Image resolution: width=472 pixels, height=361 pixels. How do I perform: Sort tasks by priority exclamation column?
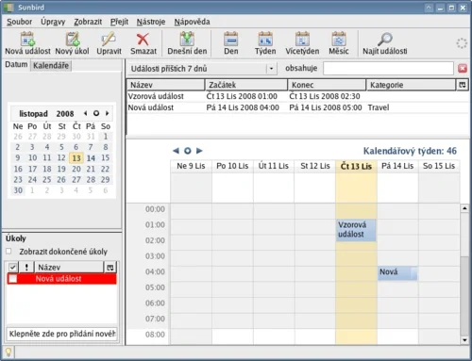coord(26,268)
